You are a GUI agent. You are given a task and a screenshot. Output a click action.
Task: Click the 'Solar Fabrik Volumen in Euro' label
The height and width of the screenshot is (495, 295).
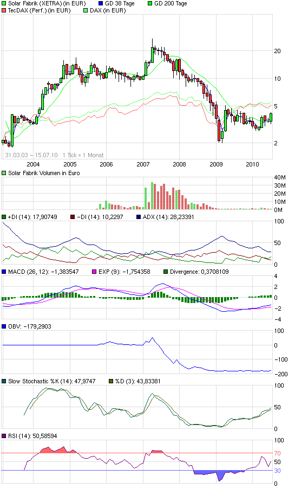click(44, 173)
